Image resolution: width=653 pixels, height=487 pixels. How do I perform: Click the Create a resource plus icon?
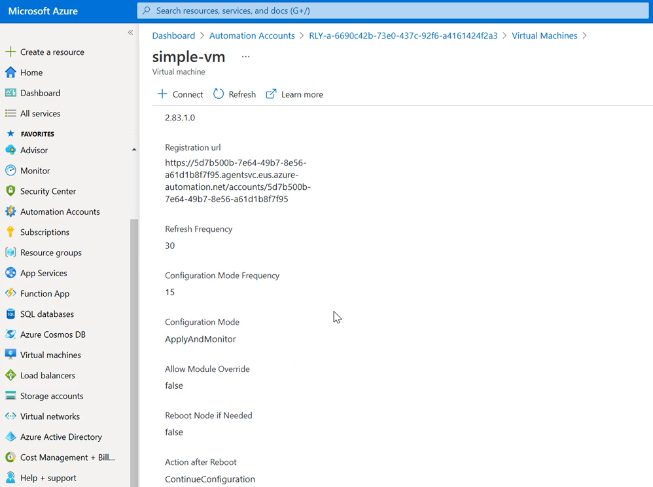[10, 52]
